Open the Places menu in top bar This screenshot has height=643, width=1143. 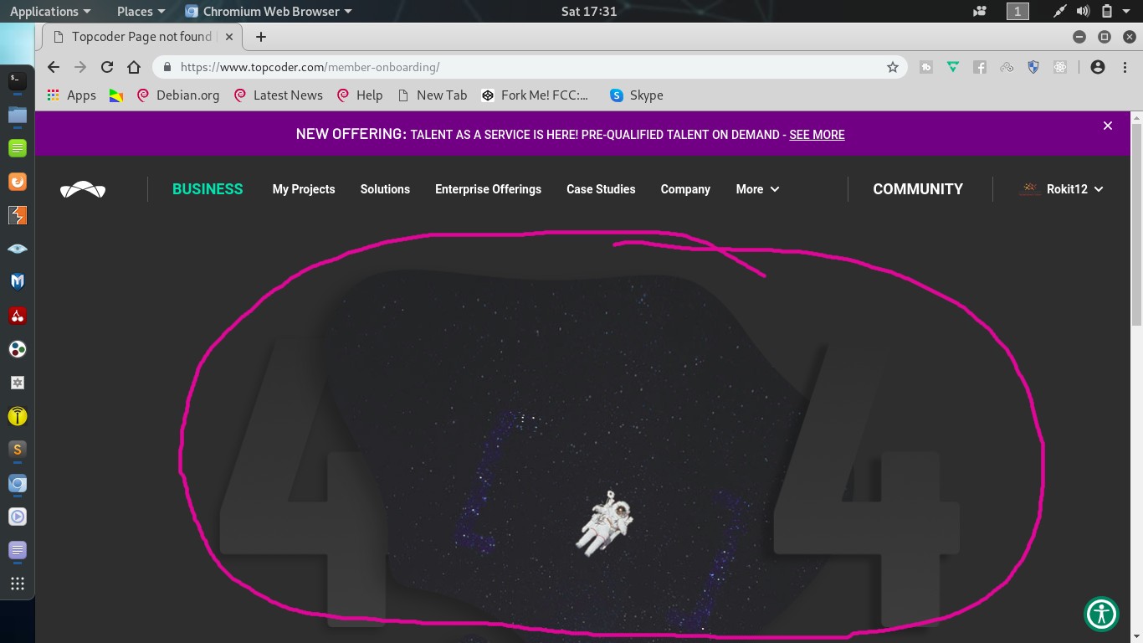141,11
